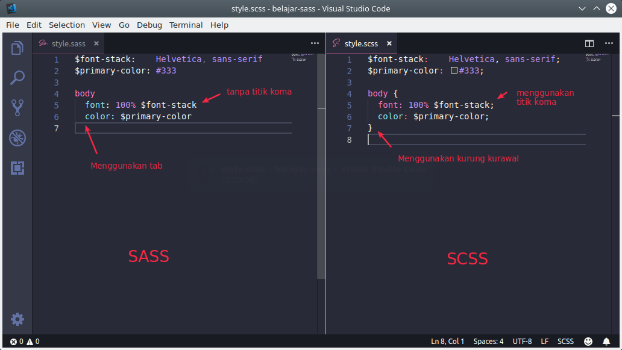Change the line ending from LF
The width and height of the screenshot is (622, 350).
(544, 341)
